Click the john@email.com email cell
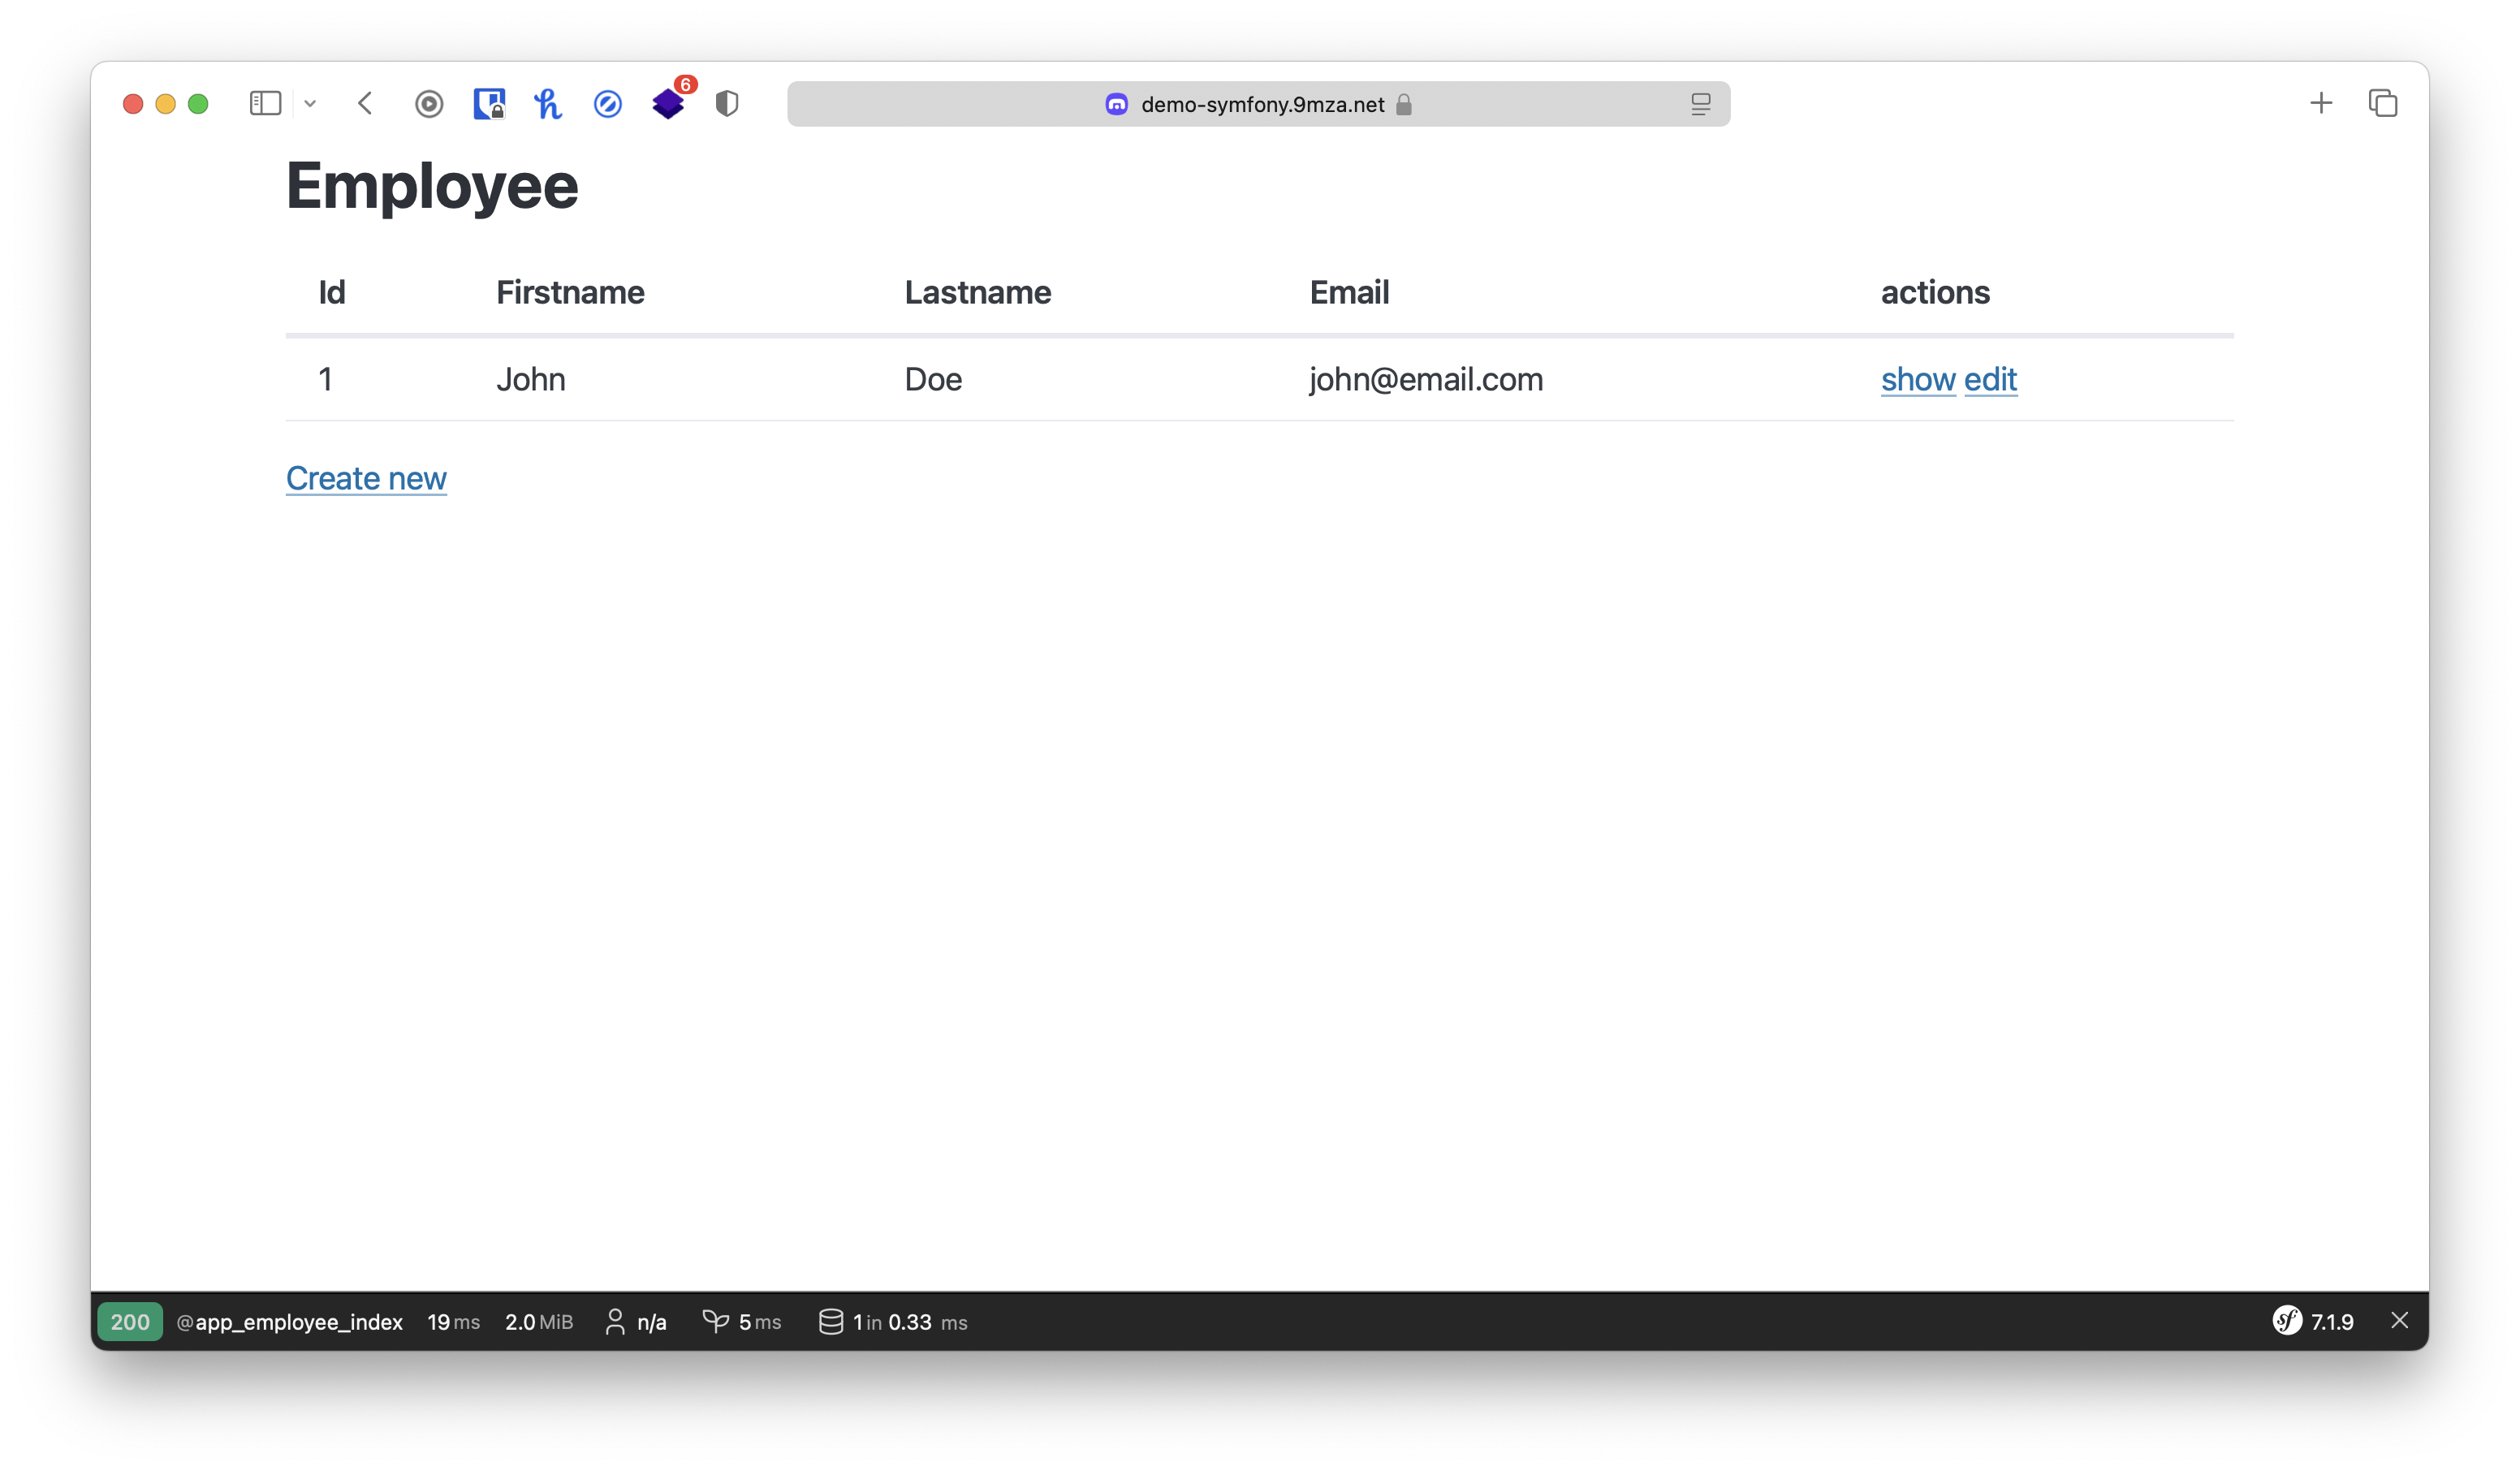Image resolution: width=2520 pixels, height=1471 pixels. pos(1424,378)
